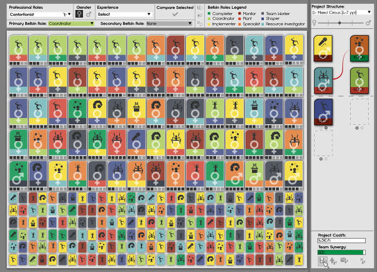
Task: Click the Coordinator entry in Belbin legend
Action: [x=221, y=18]
